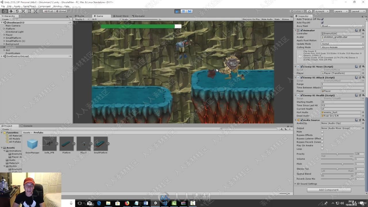Select the GameManager prefab thumbnail
368x207 pixels.
[x=32, y=144]
